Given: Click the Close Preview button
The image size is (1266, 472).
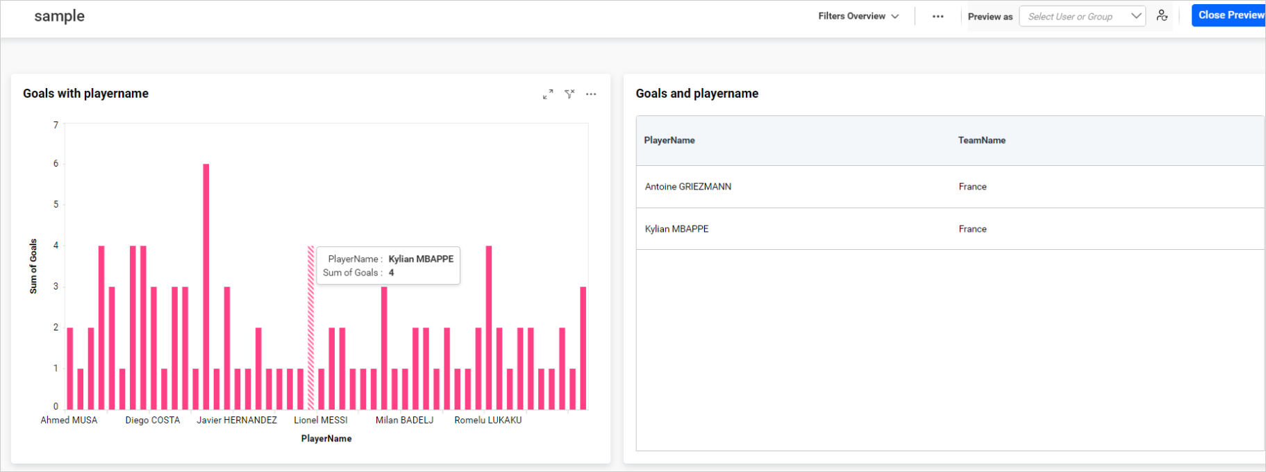Looking at the screenshot, I should coord(1229,15).
